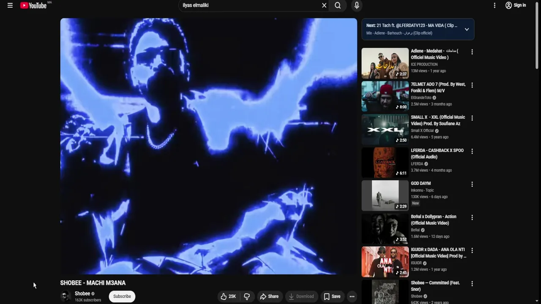Visit ElGrandeToto channel
Screen dimensions: 541x304
coord(421,98)
